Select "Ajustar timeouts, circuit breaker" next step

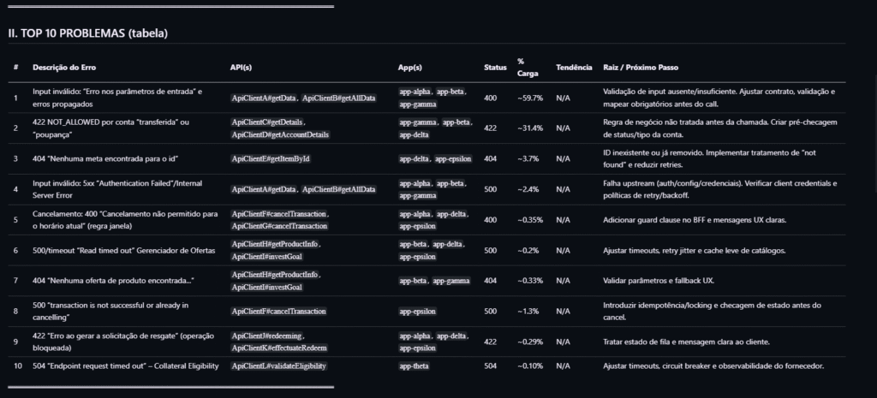click(x=713, y=366)
